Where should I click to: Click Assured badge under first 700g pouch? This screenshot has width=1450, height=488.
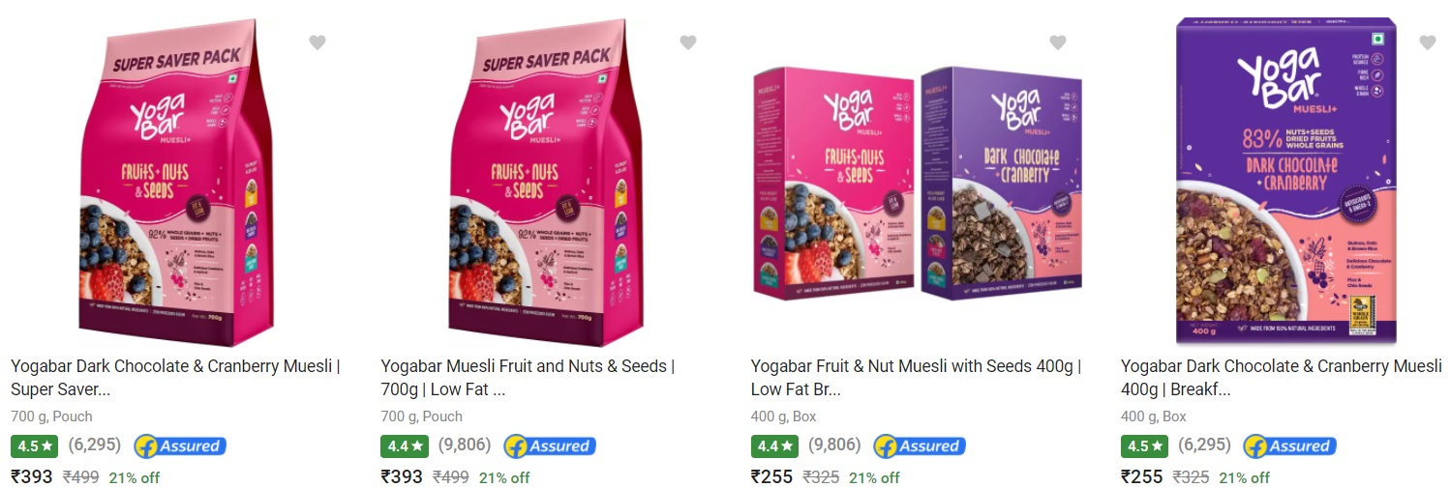point(180,446)
